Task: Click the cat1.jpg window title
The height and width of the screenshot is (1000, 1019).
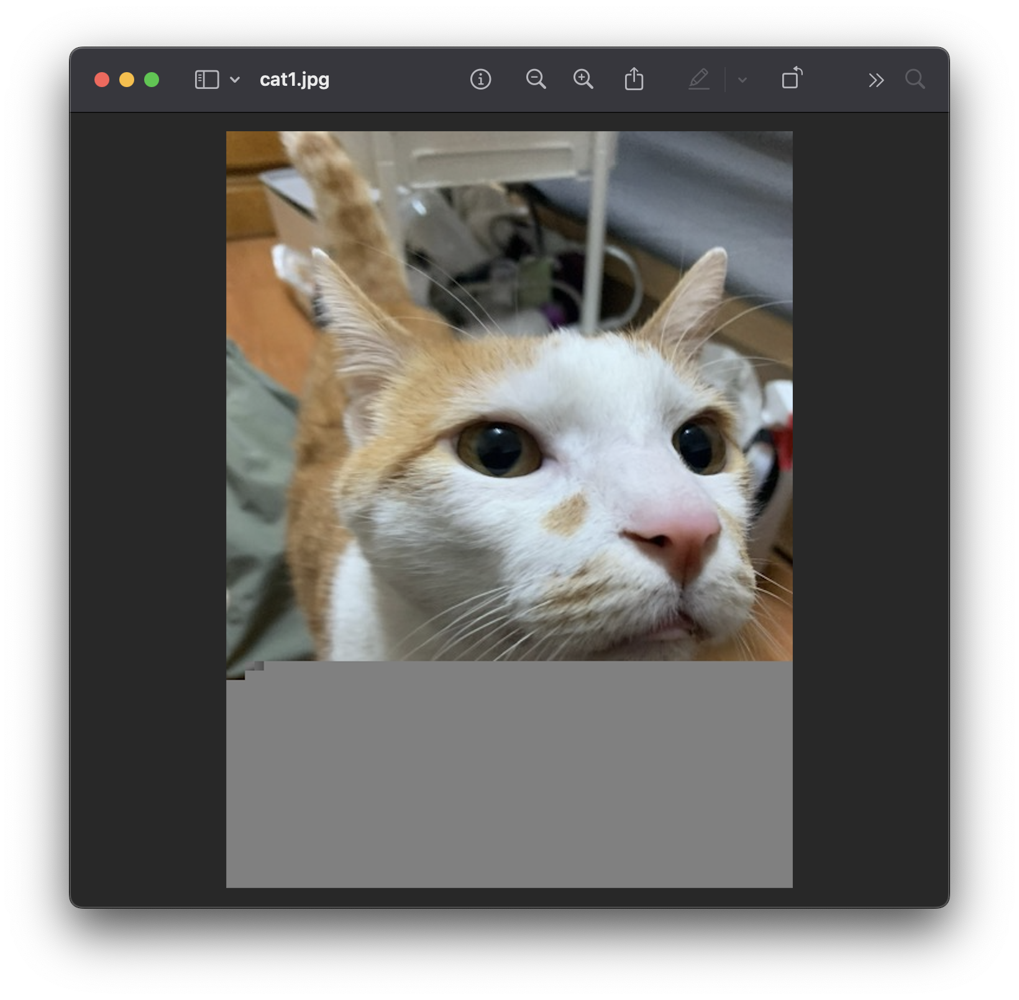Action: coord(295,80)
